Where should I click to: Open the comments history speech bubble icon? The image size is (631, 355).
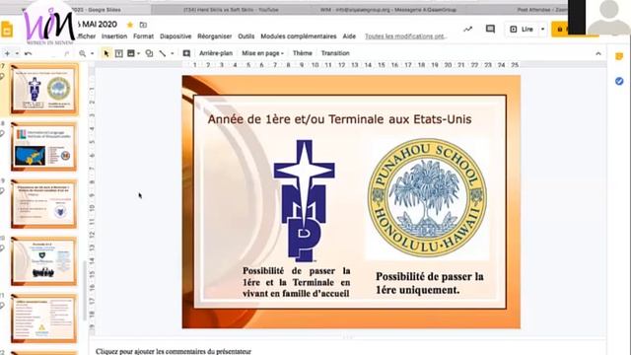(x=490, y=29)
